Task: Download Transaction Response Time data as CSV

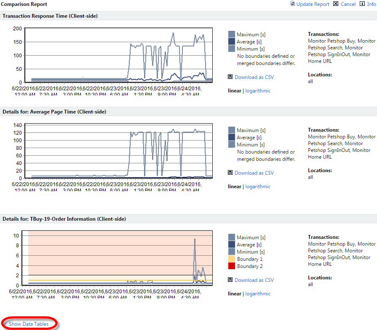Action: 254,77
